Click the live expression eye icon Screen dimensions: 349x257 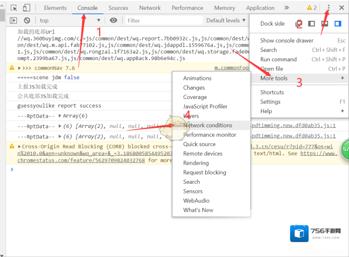(x=113, y=20)
